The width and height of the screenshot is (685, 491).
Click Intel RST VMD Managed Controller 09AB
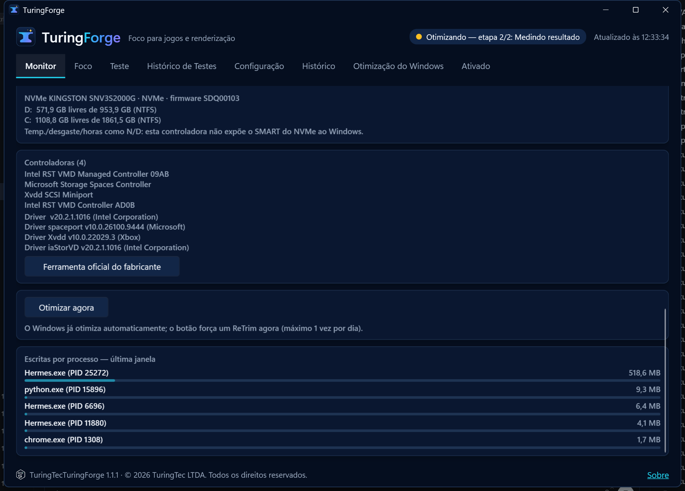point(97,174)
